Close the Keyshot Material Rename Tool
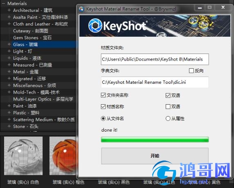Image resolution: width=234 pixels, height=188 pixels. click(223, 7)
